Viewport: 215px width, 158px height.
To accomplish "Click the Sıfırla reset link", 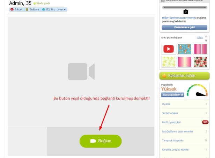I will (x=200, y=37).
